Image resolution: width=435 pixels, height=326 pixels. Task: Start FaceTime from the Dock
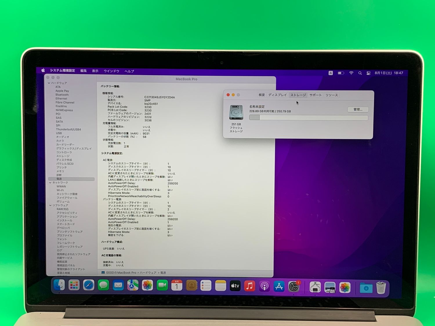(x=162, y=286)
